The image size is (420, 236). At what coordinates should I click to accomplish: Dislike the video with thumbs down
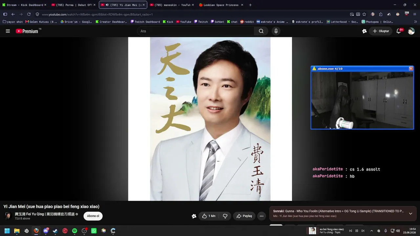tap(225, 216)
